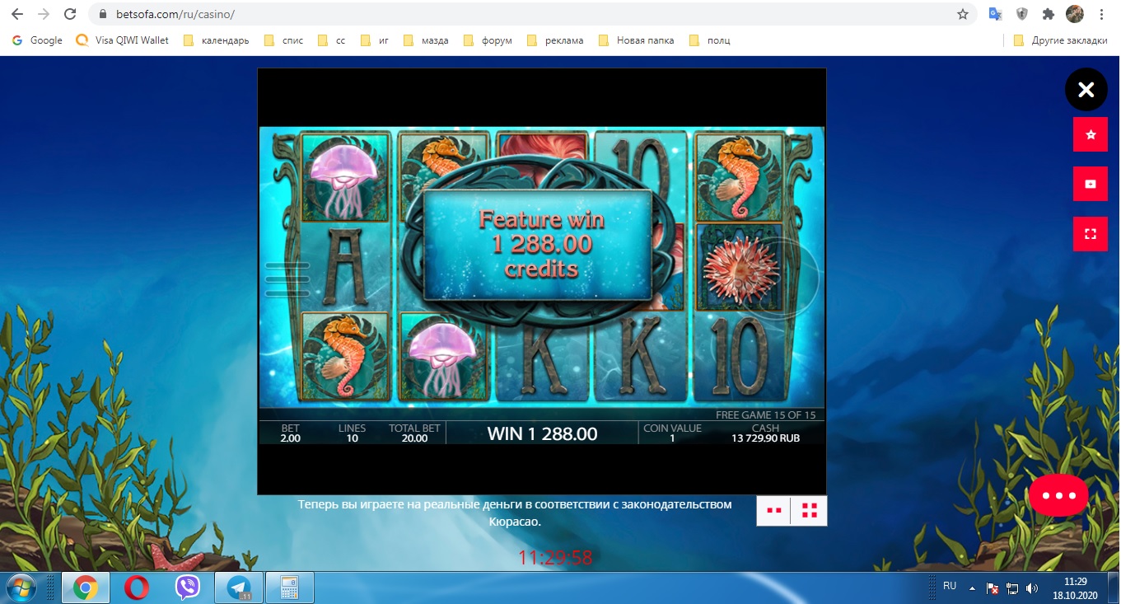The height and width of the screenshot is (604, 1121).
Task: Click the TOTAL BET 20.00 value
Action: coord(414,433)
